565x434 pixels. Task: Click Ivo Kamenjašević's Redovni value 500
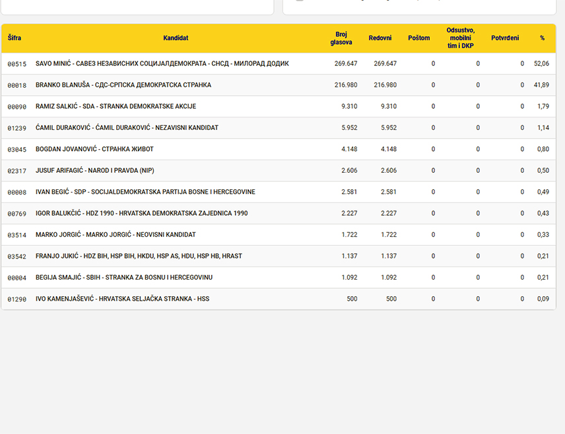tap(391, 299)
